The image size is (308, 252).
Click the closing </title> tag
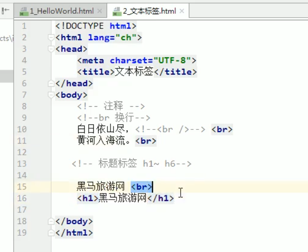175,72
